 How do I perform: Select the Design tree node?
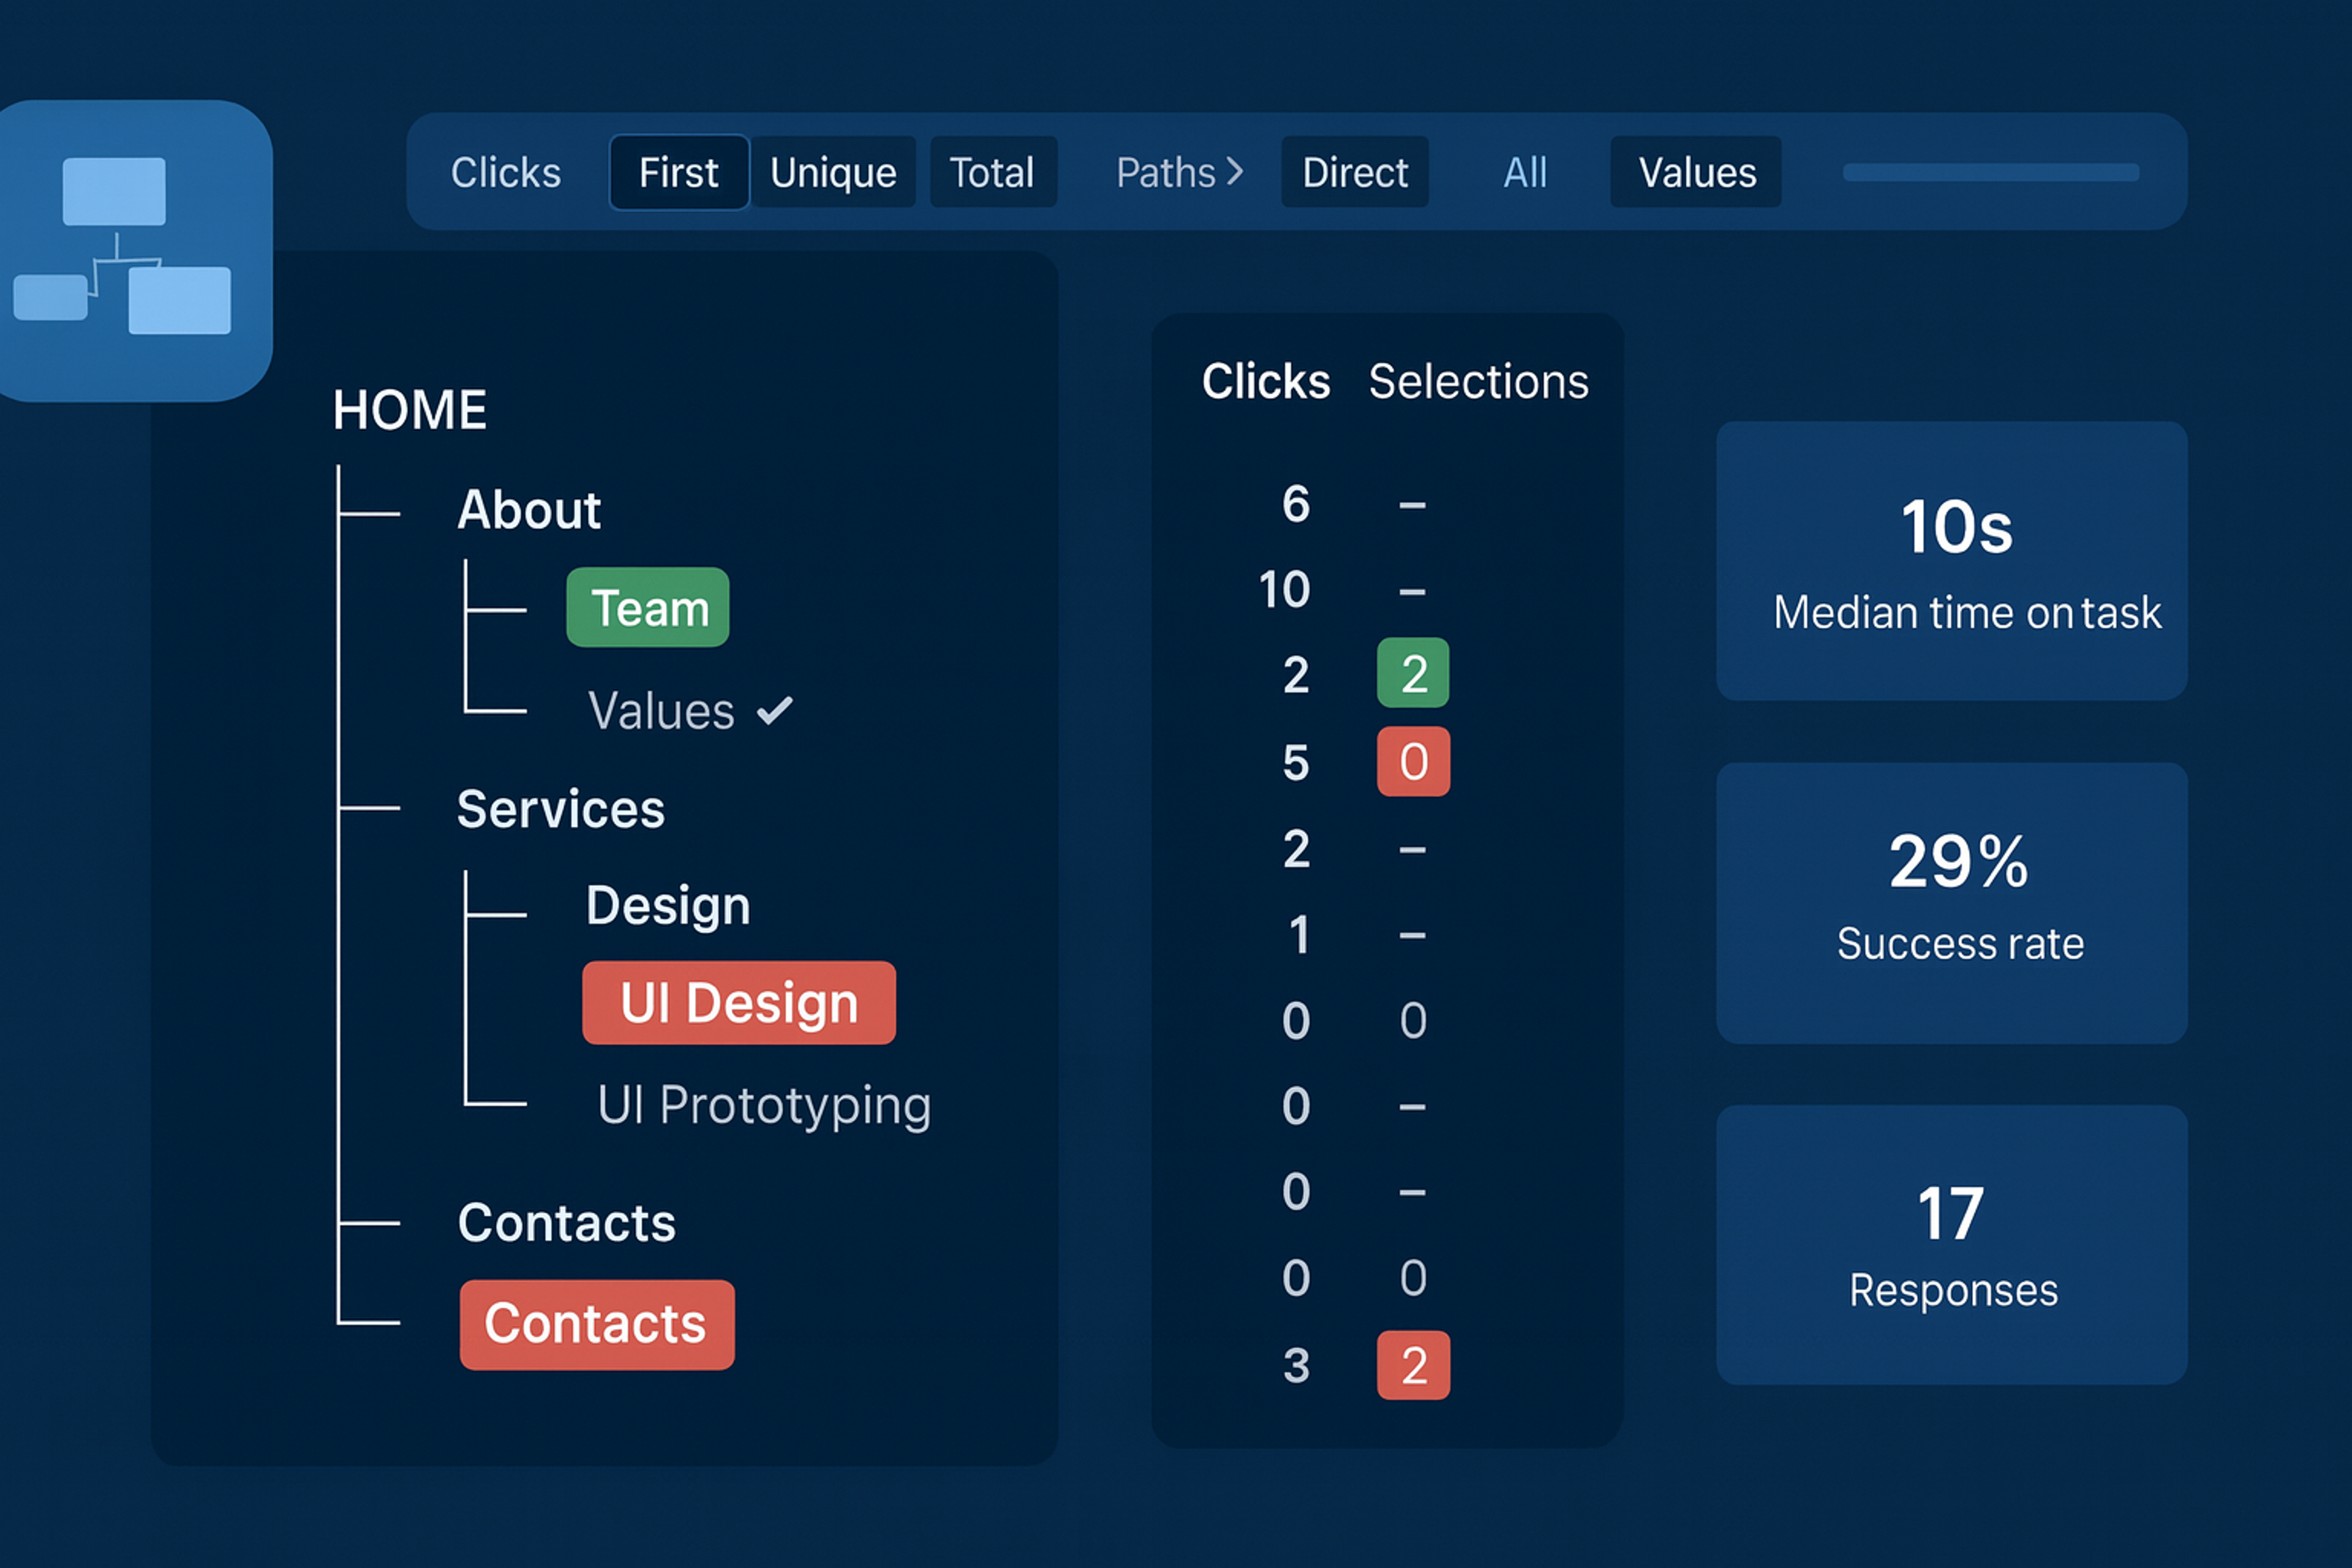point(668,906)
